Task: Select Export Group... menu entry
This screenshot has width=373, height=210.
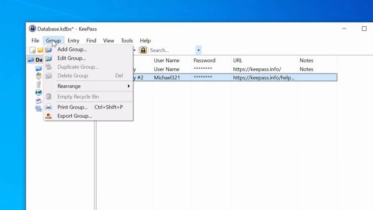Action: click(x=88, y=116)
